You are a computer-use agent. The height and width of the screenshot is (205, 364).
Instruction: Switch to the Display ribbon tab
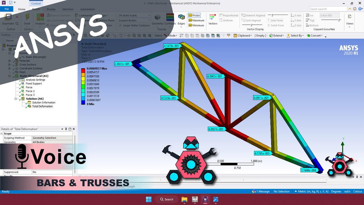(51, 9)
